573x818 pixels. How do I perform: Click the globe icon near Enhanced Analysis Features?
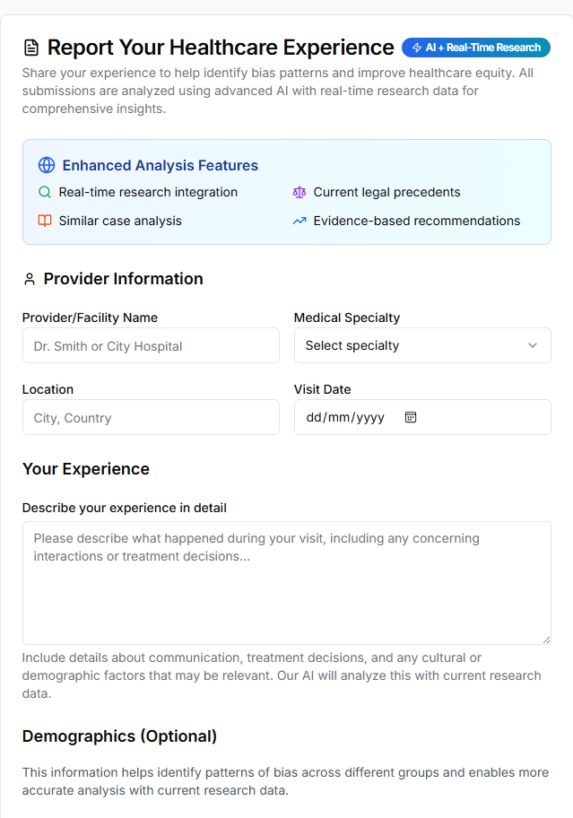pyautogui.click(x=47, y=165)
